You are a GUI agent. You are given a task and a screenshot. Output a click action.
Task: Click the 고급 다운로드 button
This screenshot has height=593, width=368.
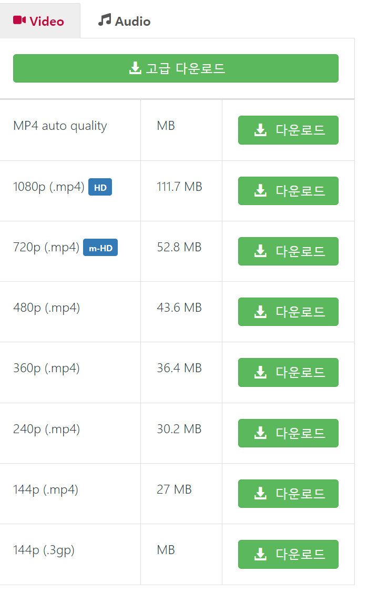(176, 68)
